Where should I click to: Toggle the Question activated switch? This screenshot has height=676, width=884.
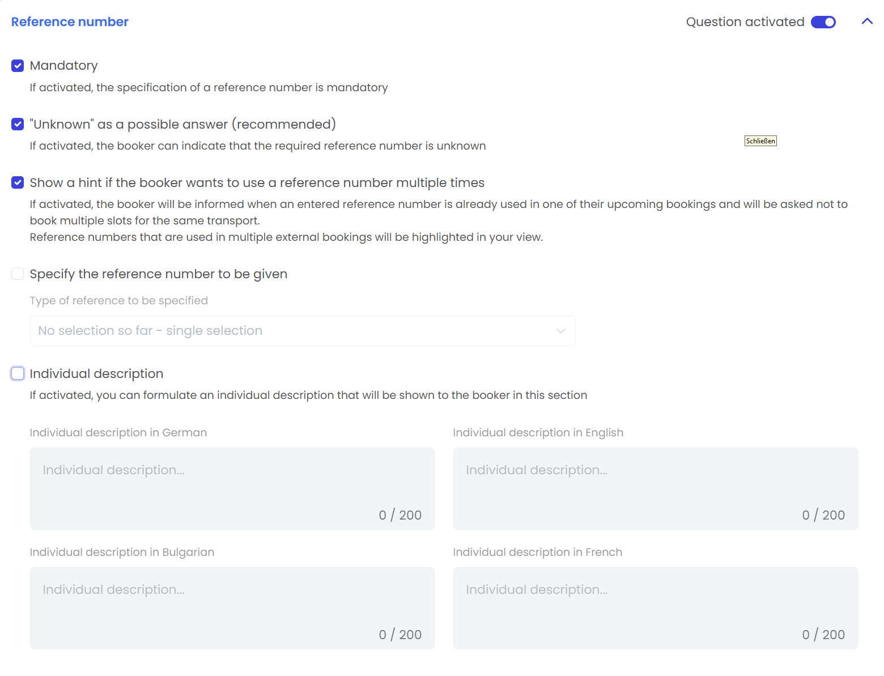tap(823, 22)
